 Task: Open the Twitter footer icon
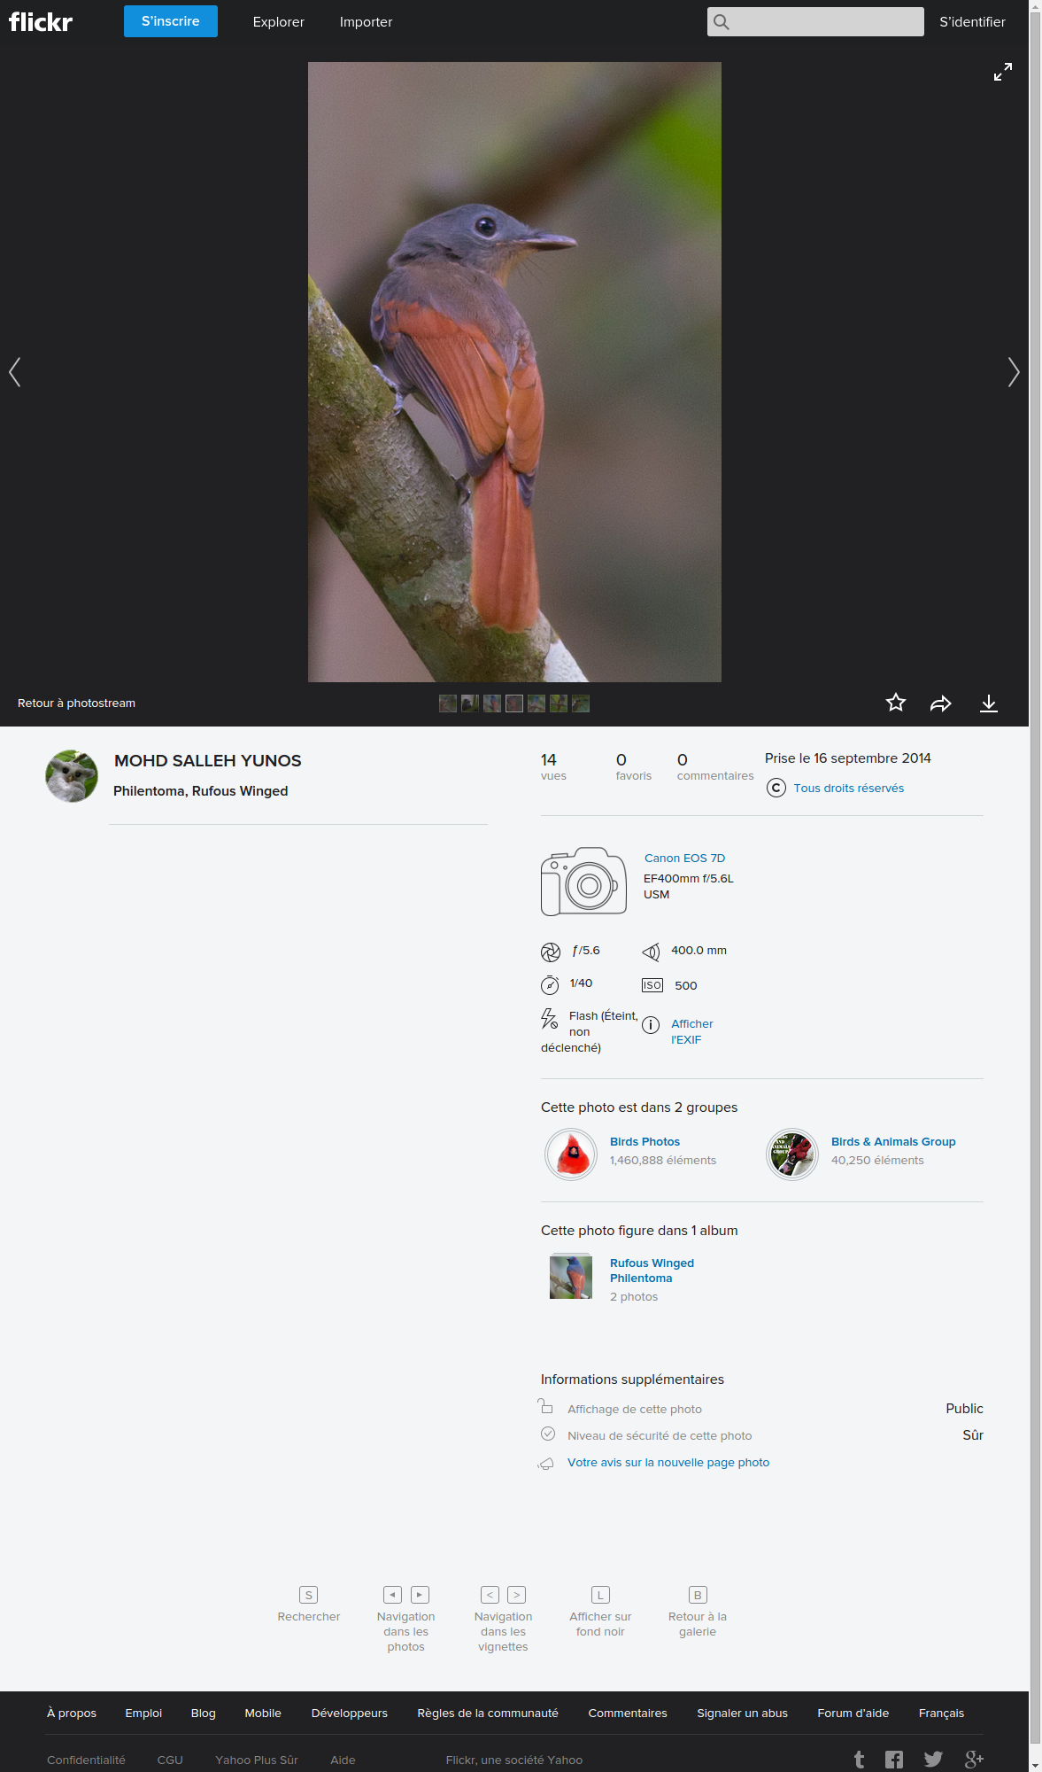(933, 1760)
